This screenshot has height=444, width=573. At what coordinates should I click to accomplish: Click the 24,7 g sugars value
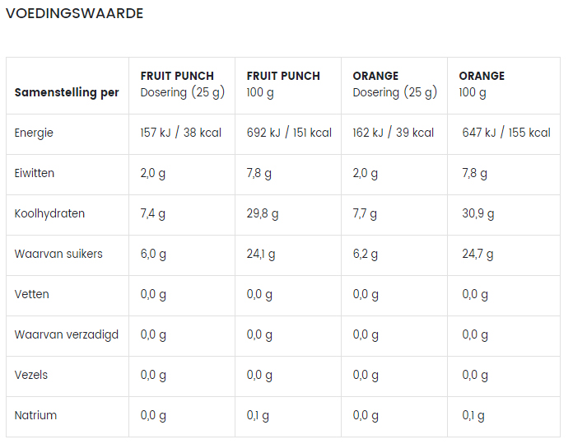(477, 255)
